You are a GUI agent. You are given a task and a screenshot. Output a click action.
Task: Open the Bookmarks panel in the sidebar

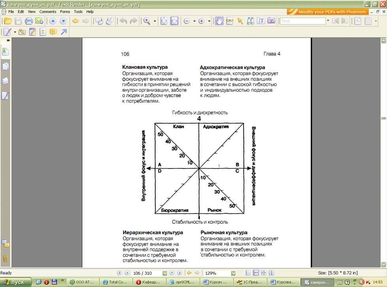point(6,51)
